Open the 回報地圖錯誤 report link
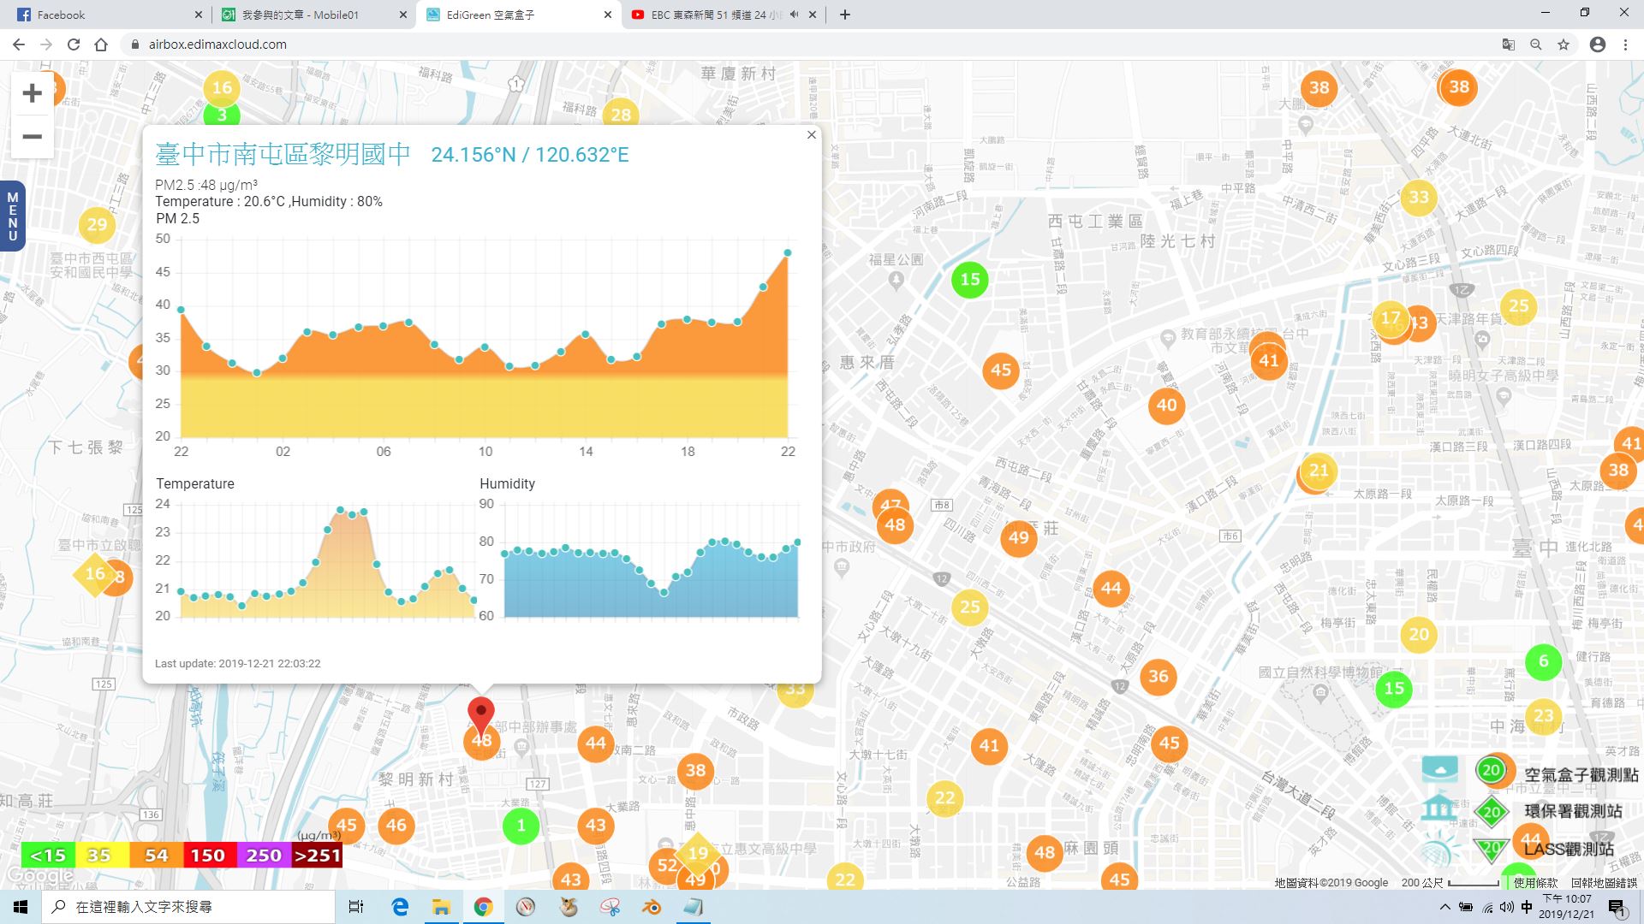This screenshot has height=924, width=1644. point(1604,883)
